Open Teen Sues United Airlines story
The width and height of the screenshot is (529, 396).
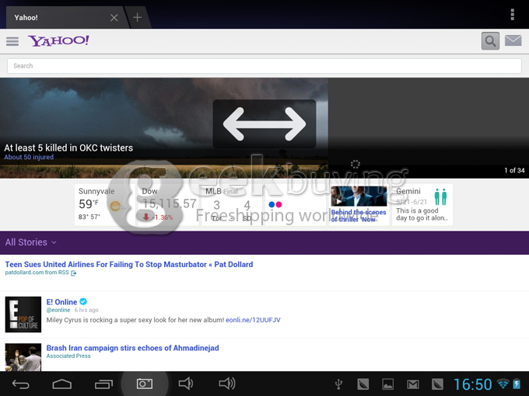pyautogui.click(x=129, y=264)
